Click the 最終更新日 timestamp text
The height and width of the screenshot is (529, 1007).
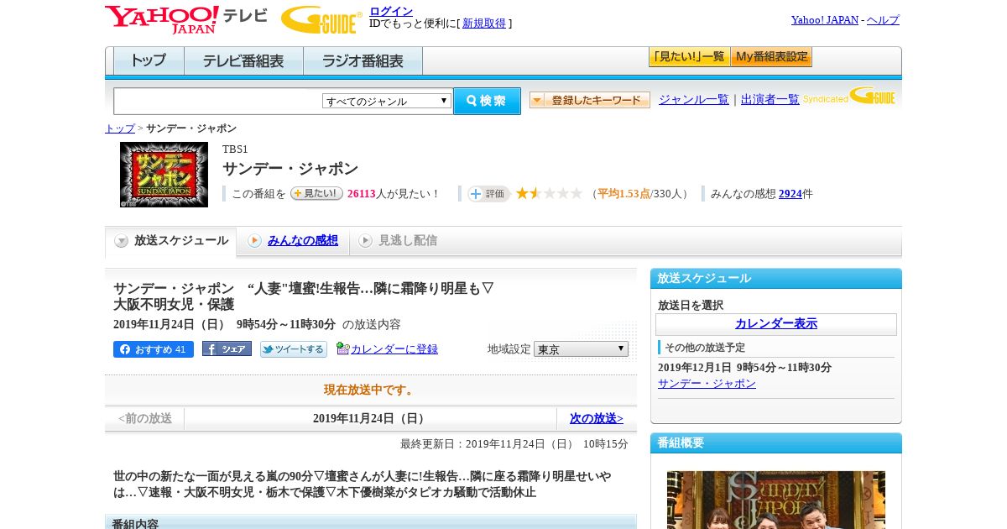point(514,444)
